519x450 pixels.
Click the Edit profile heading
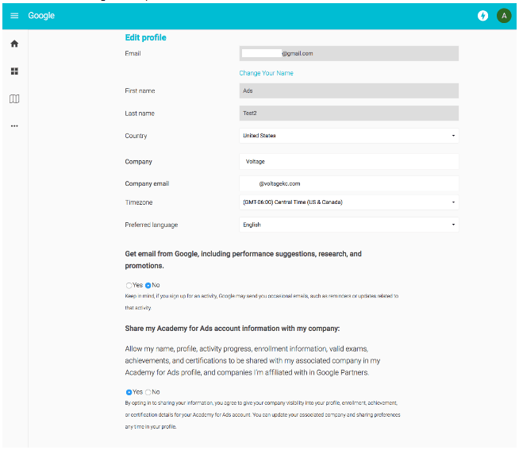click(146, 38)
